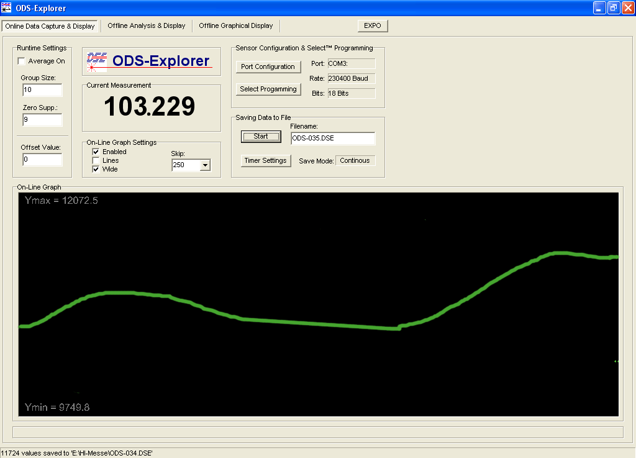This screenshot has width=636, height=458.
Task: Open the Offline Graphical Display tab
Action: (x=236, y=25)
